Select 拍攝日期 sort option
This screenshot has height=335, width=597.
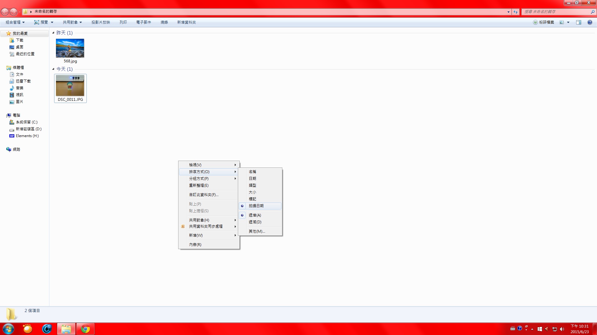(x=256, y=206)
